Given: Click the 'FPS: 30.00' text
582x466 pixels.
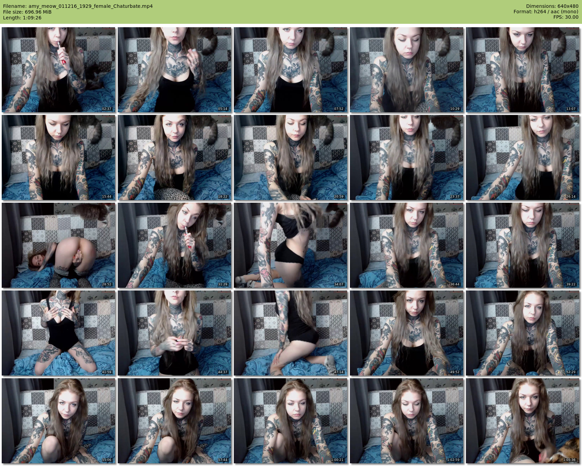Looking at the screenshot, I should pos(566,17).
